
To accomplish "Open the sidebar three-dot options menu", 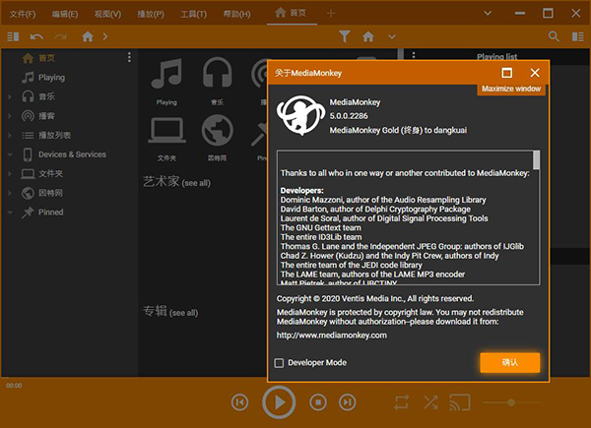I will 129,57.
